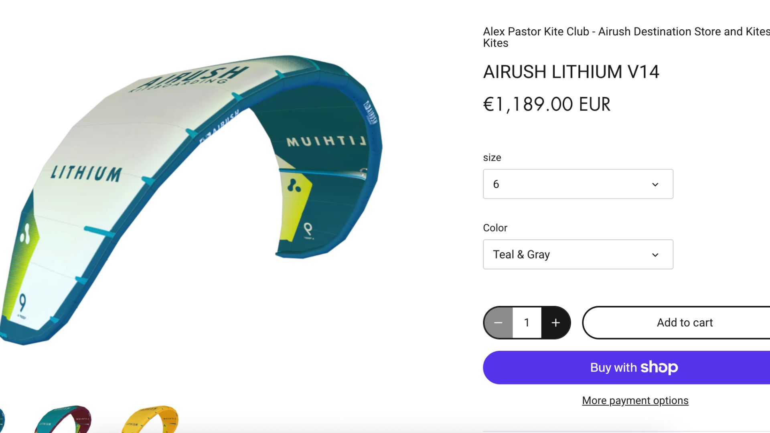Screen dimensions: 770x433
Task: Open the size dropdown showing 6
Action: (x=578, y=184)
